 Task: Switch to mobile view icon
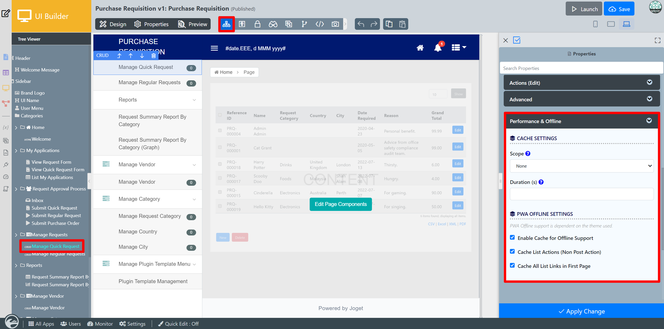click(595, 24)
